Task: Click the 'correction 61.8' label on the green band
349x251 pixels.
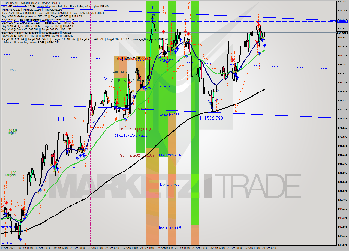Action: (170, 86)
